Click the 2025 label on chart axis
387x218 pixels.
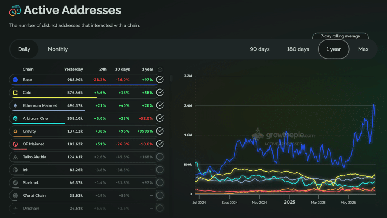coord(289,202)
